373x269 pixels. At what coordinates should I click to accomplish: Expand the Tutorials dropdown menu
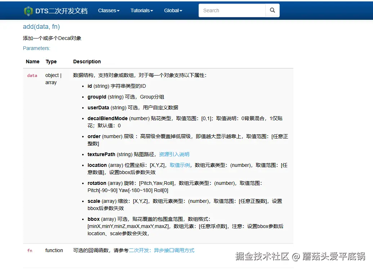[142, 10]
